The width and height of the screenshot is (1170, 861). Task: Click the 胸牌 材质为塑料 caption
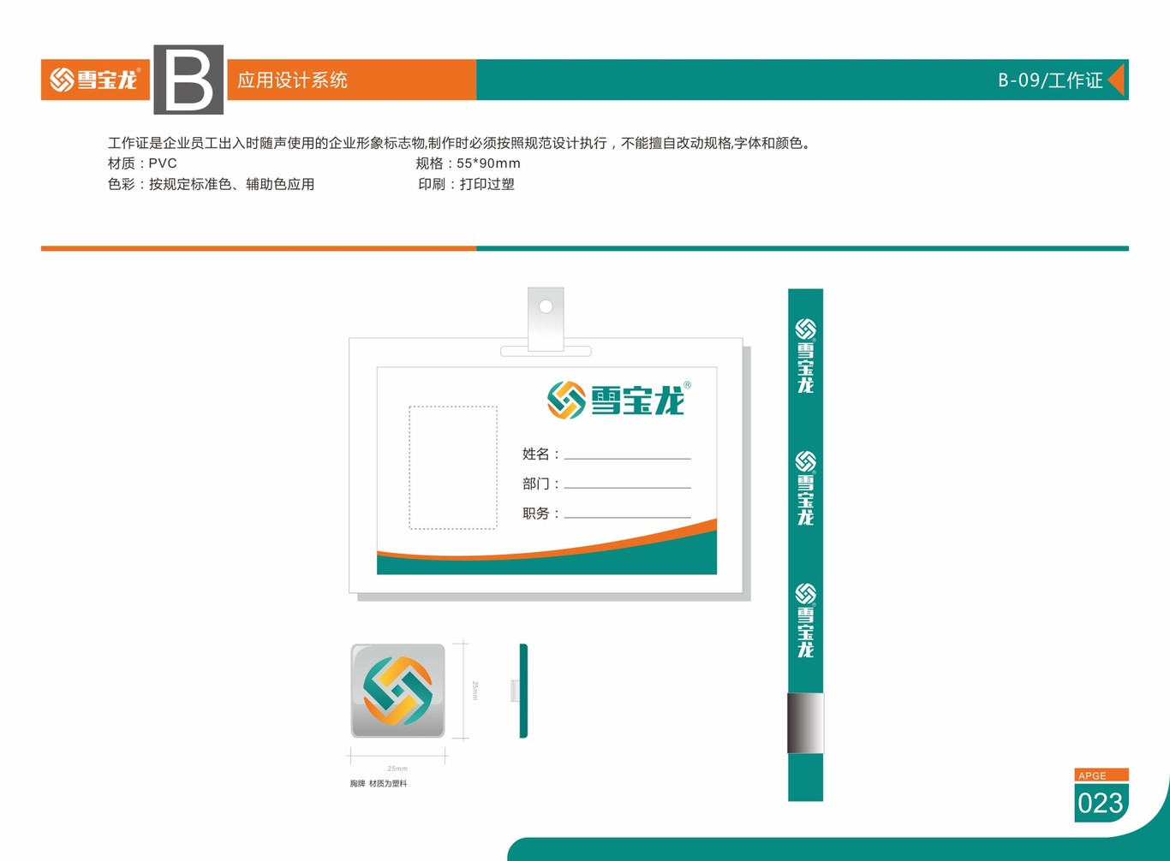379,783
